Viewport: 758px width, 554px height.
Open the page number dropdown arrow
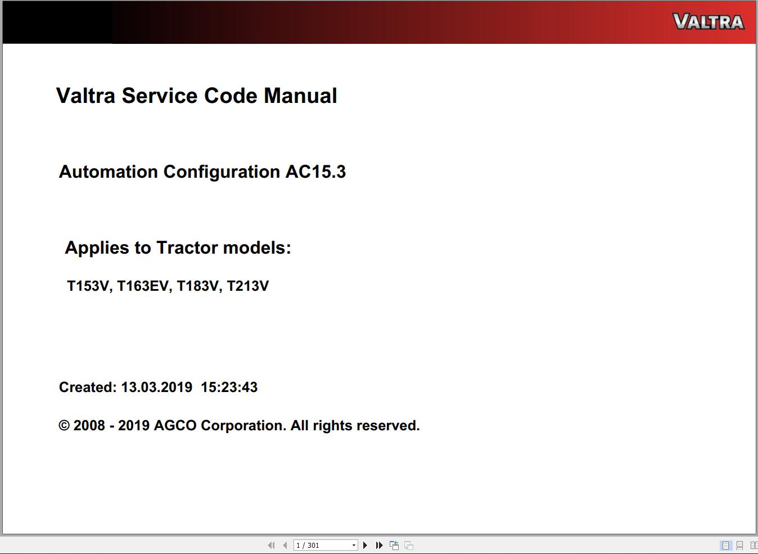[x=354, y=545]
